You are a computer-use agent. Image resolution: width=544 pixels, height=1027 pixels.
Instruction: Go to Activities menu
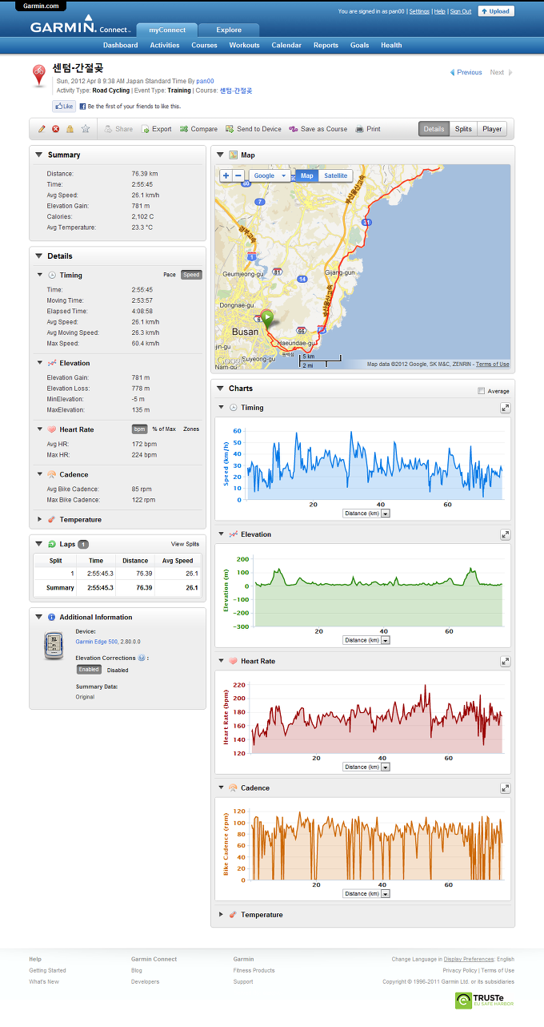coord(165,45)
